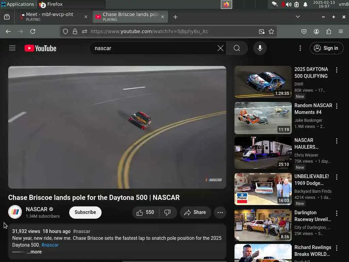Open tracking protection shield
Screen dimensions: 349x262
65,31
